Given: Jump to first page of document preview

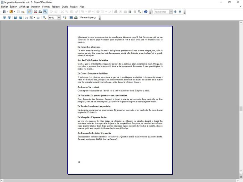Looking at the screenshot, I should (16, 17).
